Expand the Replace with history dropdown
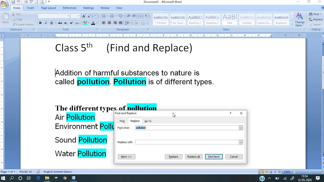Image resolution: width=324 pixels, height=182 pixels. pyautogui.click(x=241, y=142)
